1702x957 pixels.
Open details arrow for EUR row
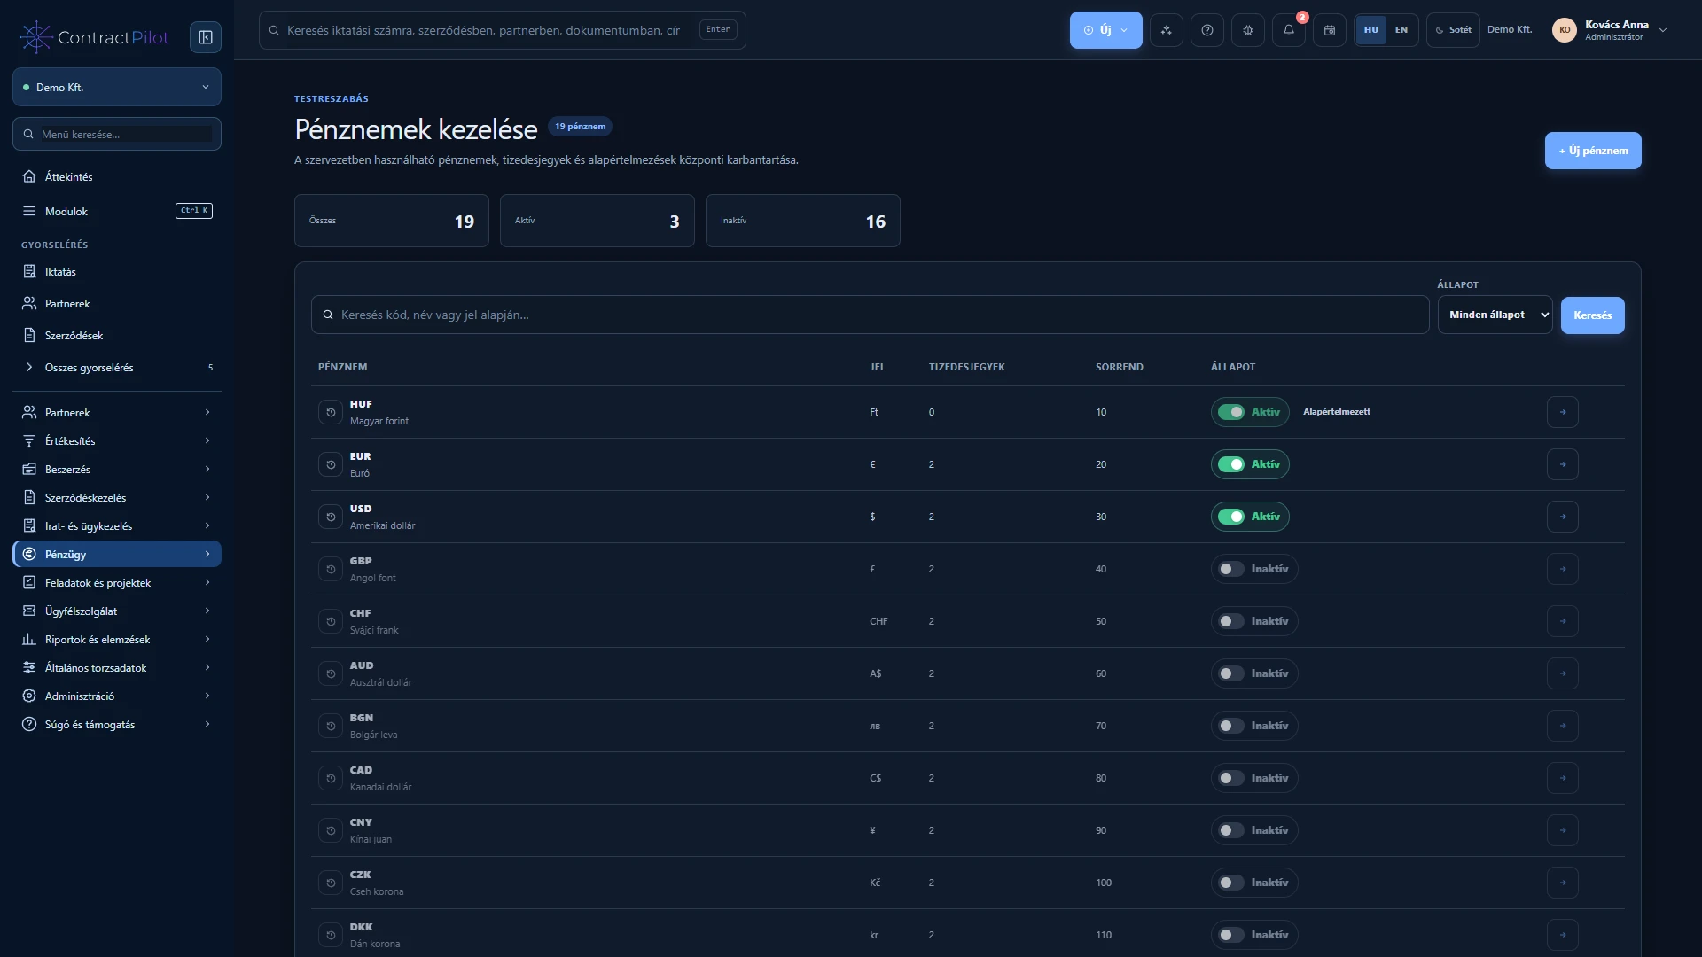pyautogui.click(x=1563, y=464)
